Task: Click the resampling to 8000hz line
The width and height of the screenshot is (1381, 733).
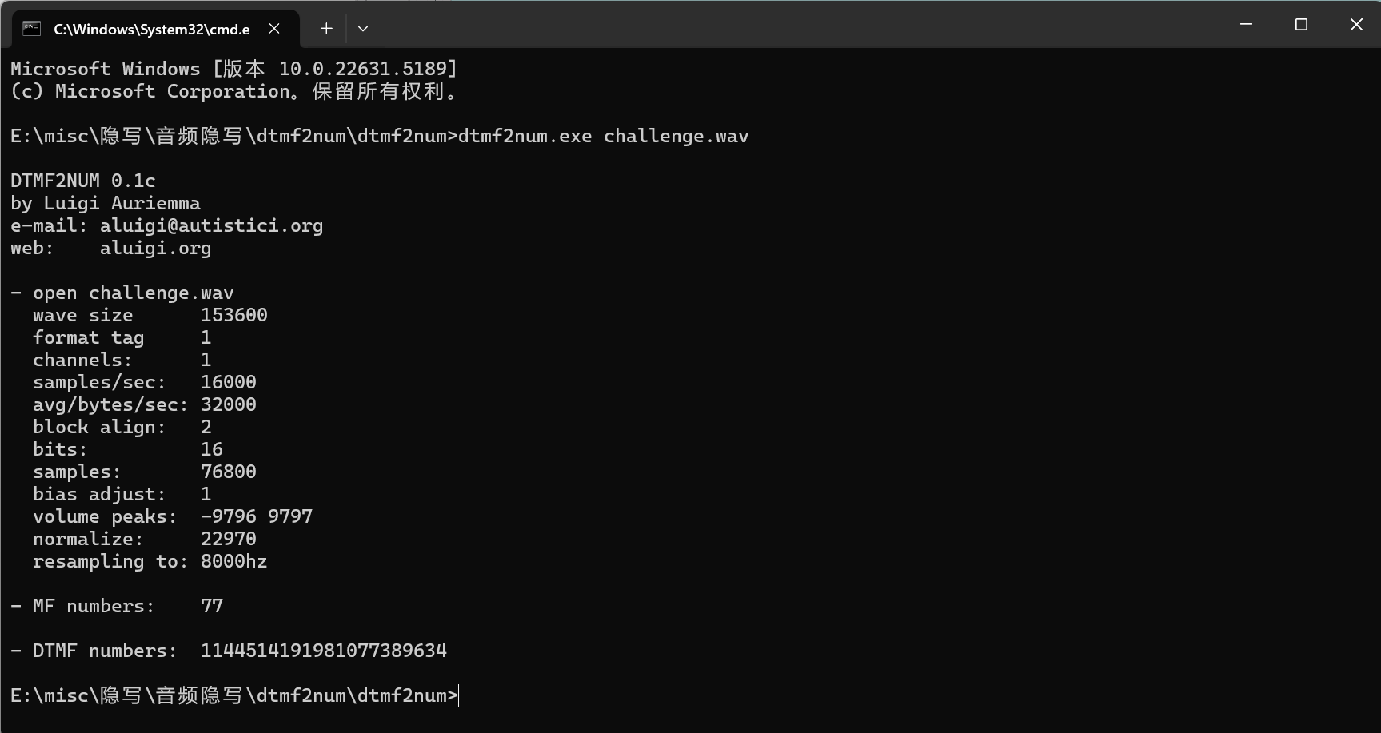Action: tap(150, 561)
